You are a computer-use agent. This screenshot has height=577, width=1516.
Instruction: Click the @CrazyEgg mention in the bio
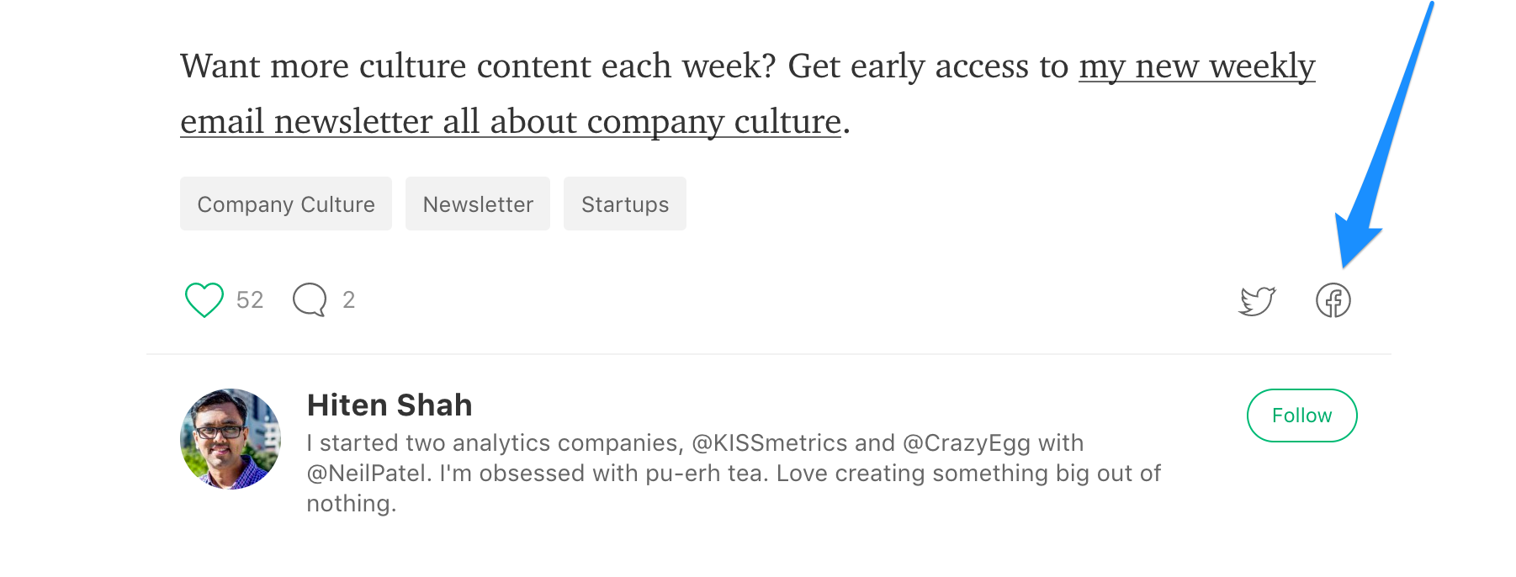click(967, 443)
